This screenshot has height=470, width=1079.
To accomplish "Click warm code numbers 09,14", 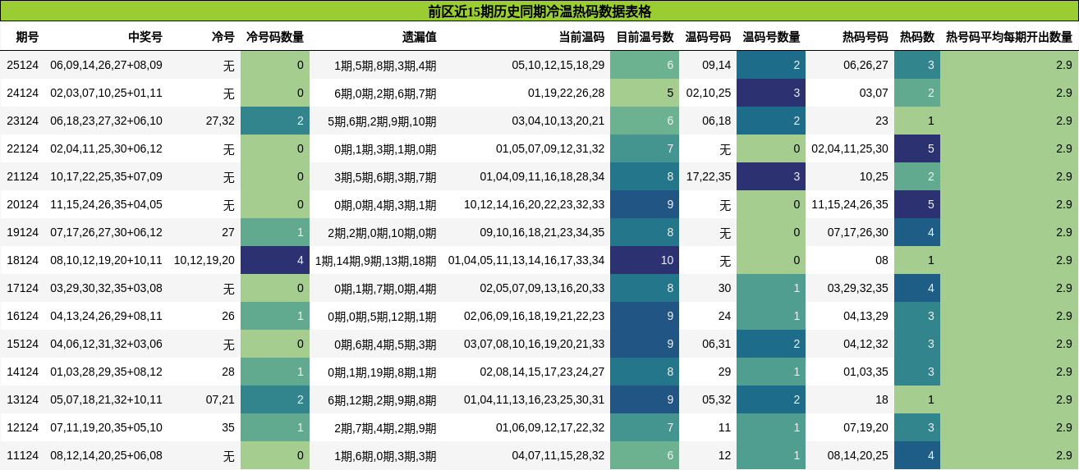I will click(x=717, y=65).
